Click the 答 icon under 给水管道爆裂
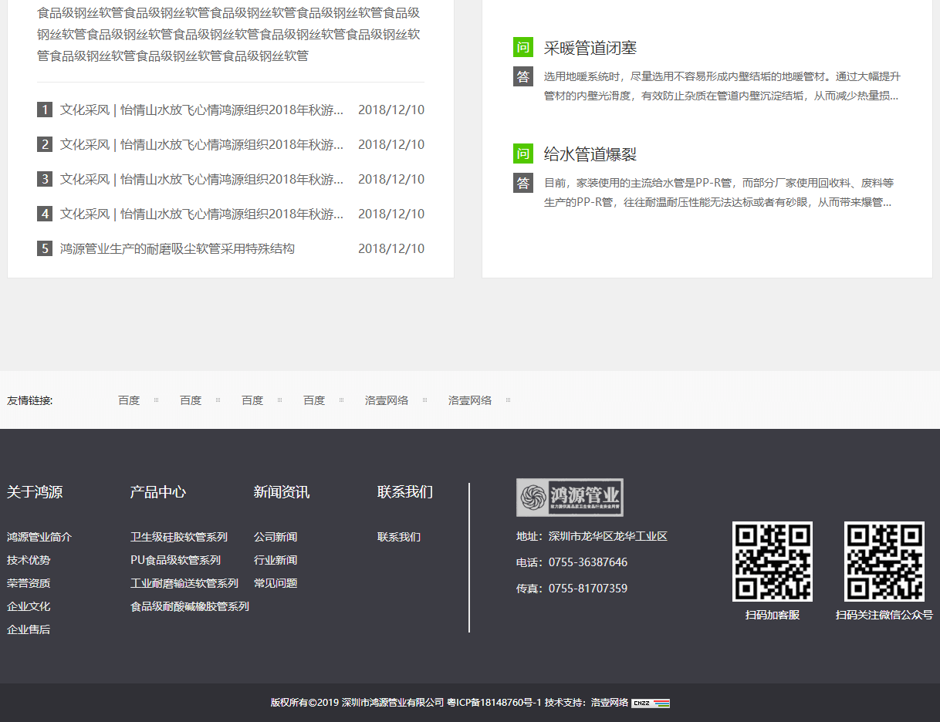Image resolution: width=940 pixels, height=722 pixels. click(523, 183)
